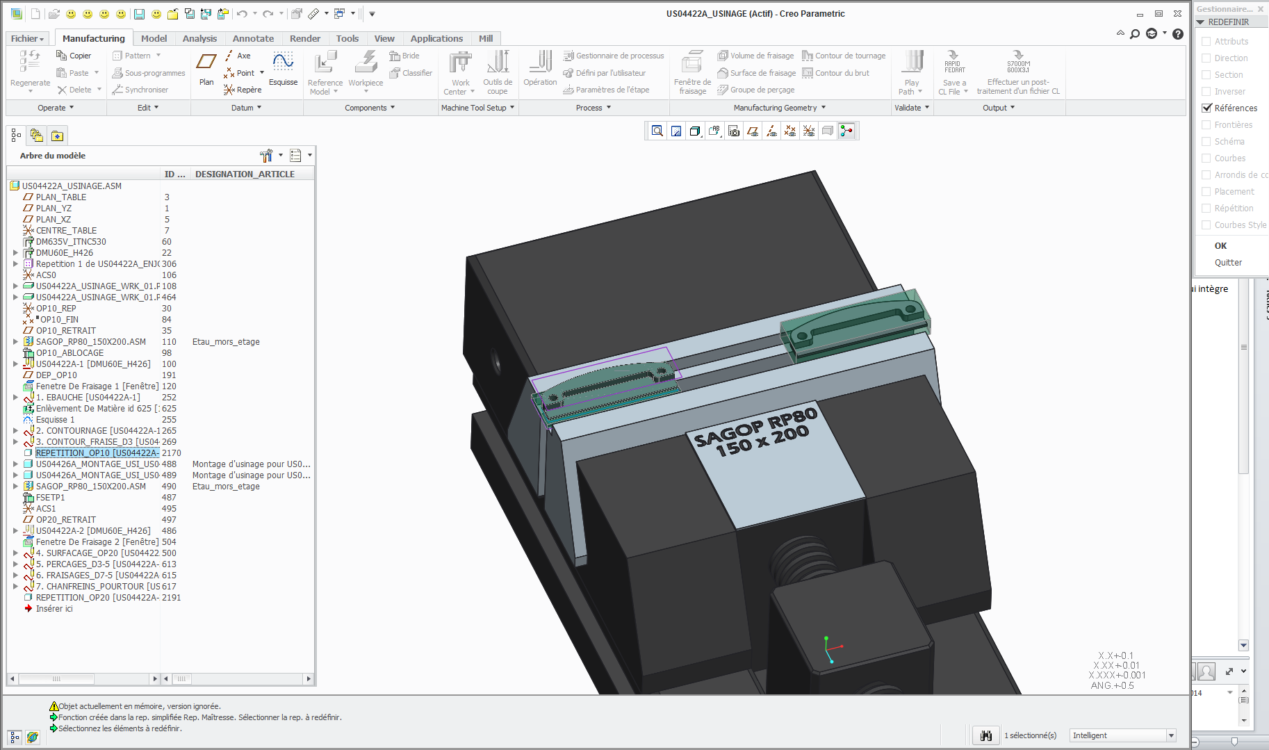
Task: Open the Machine Tool Setup dropdown
Action: [478, 108]
